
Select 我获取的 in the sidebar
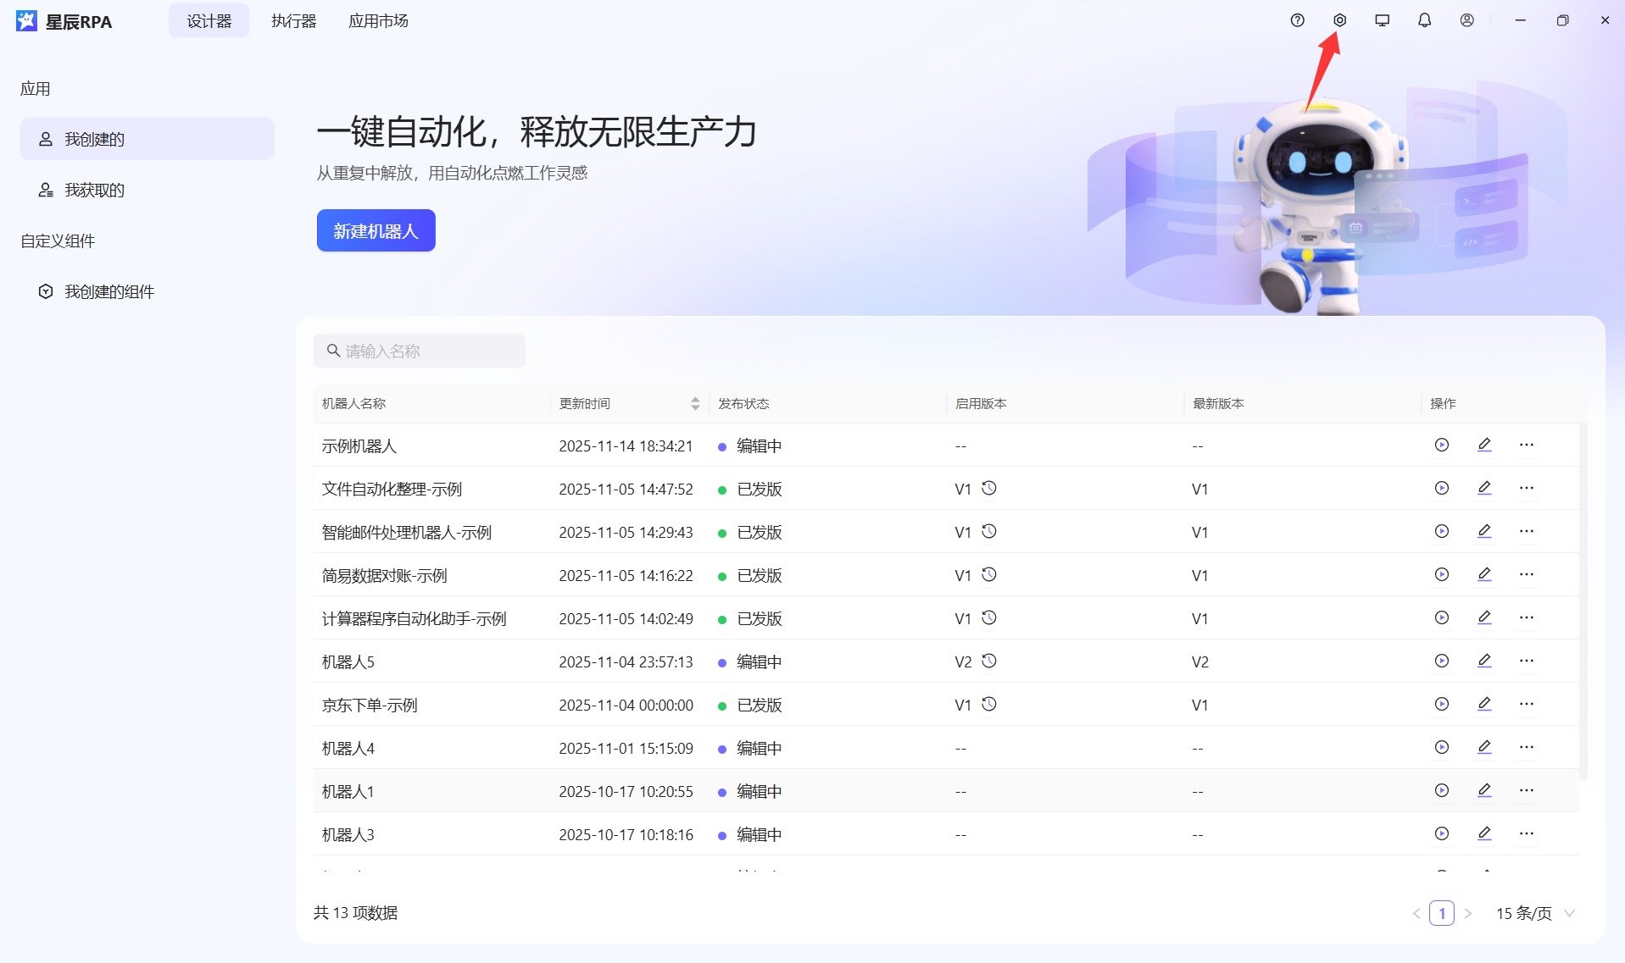coord(93,190)
